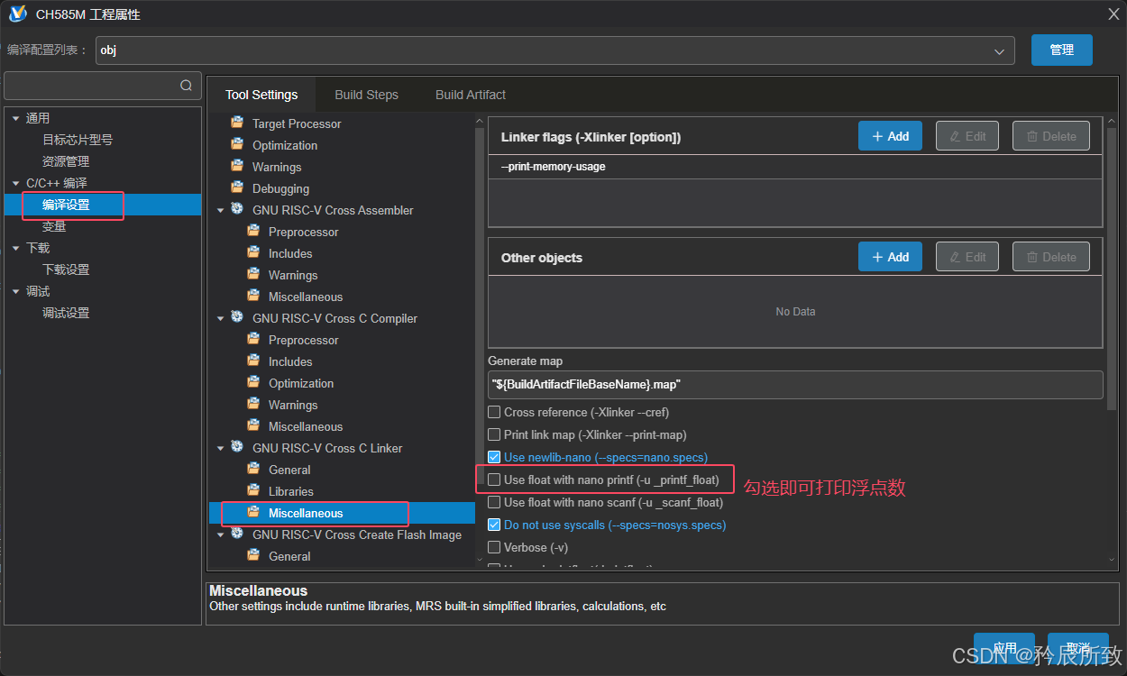Click the General icon under Cross C Linker
This screenshot has width=1127, height=676.
click(253, 469)
